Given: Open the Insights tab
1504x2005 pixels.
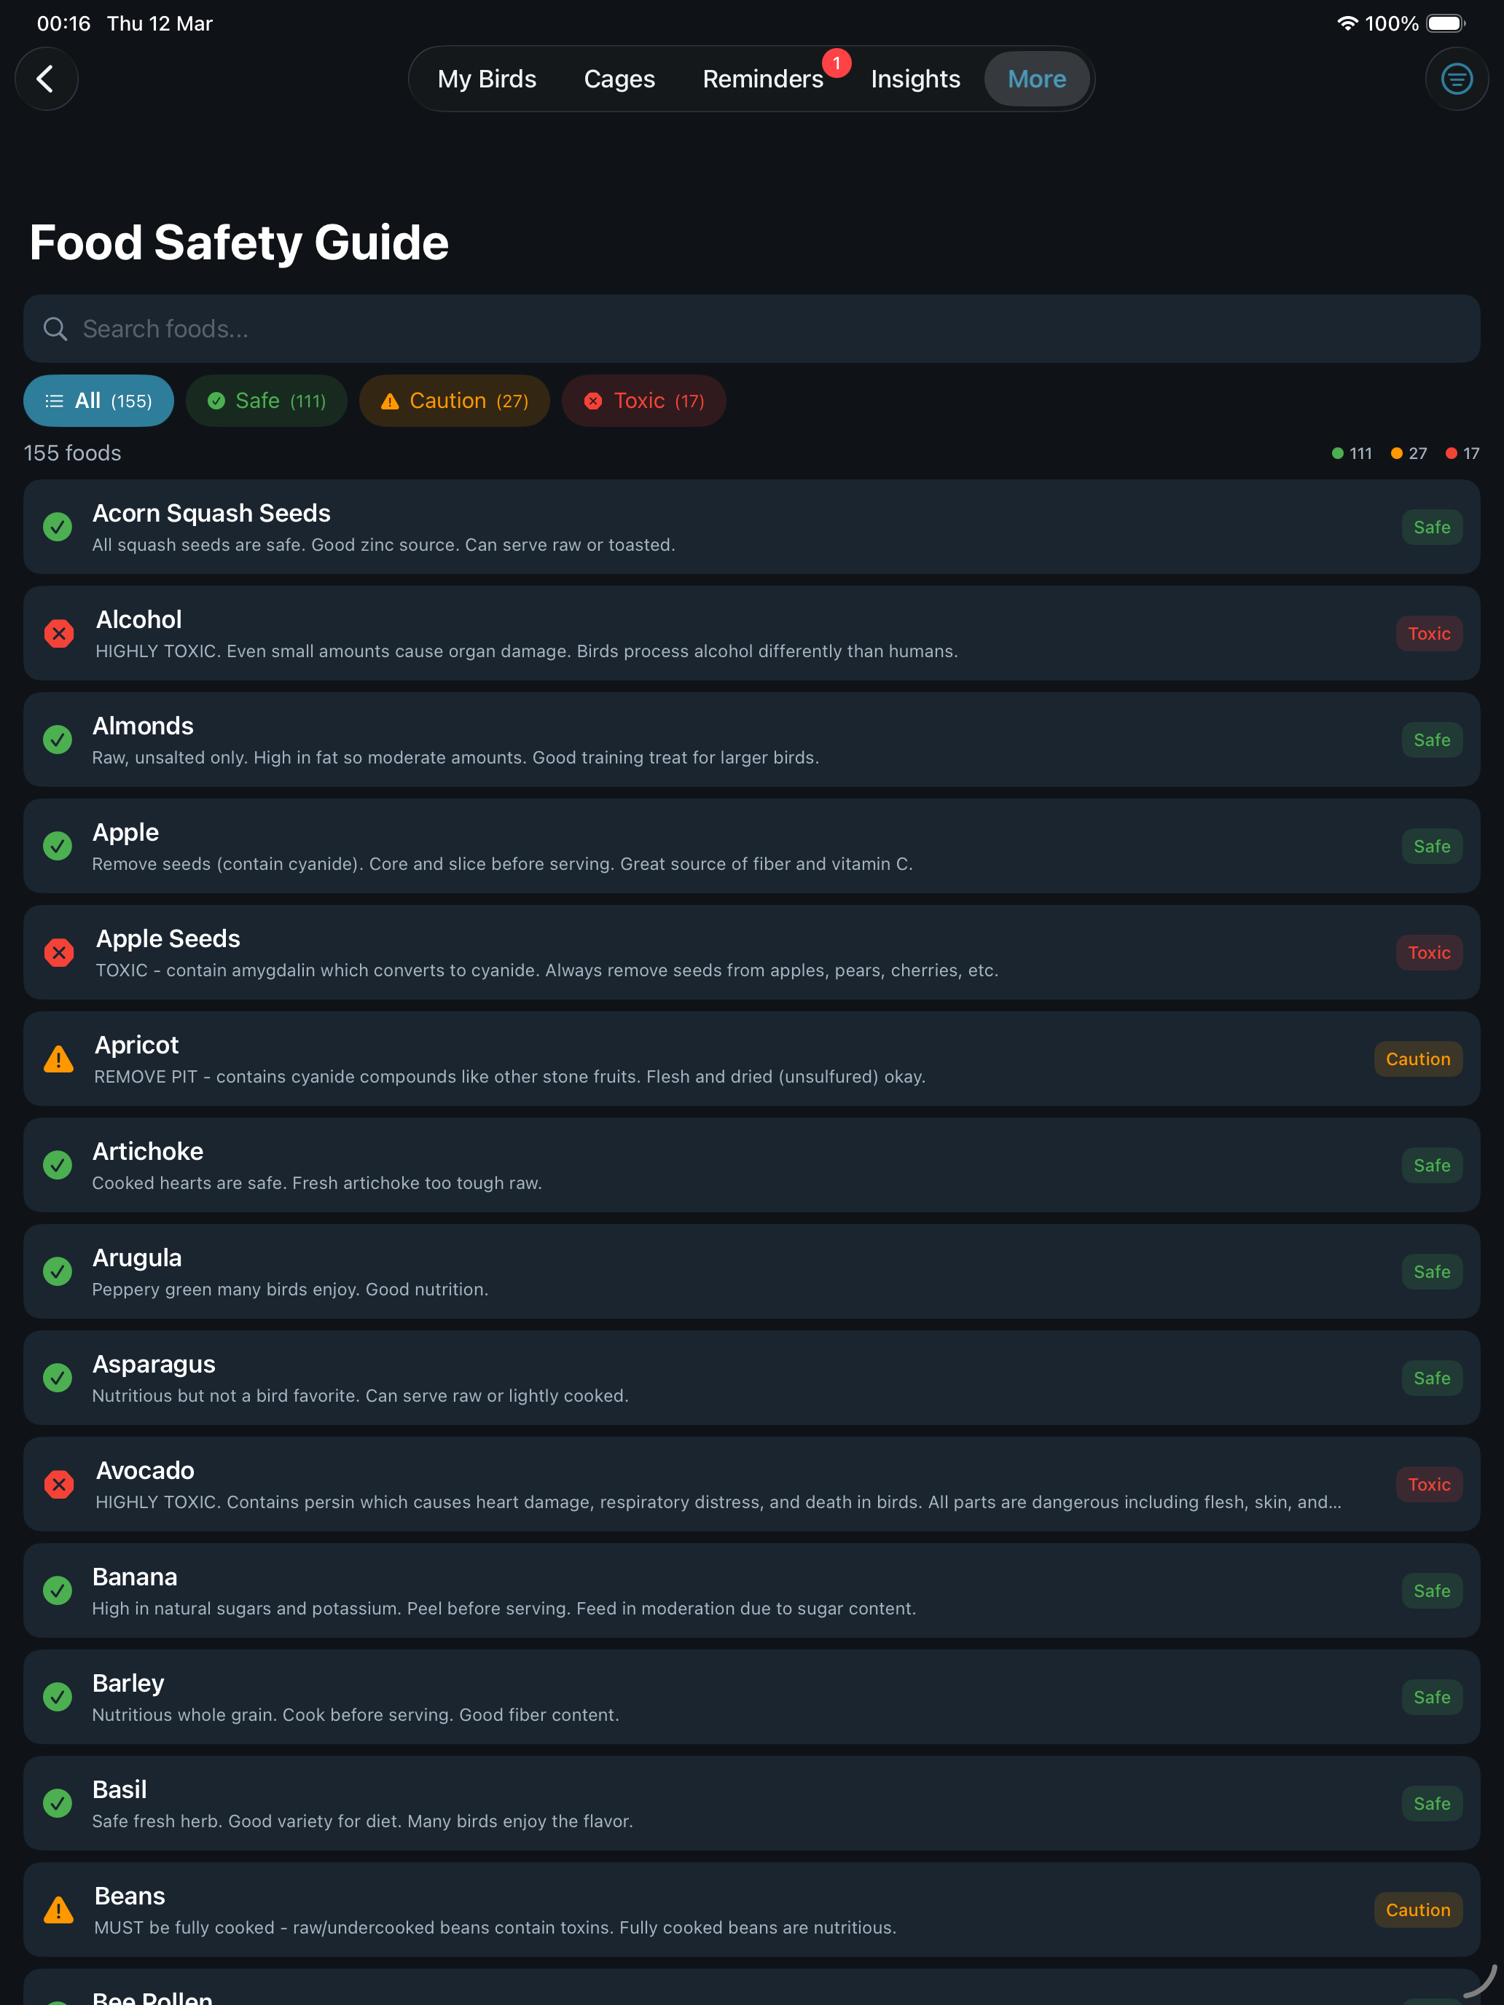Looking at the screenshot, I should tap(914, 79).
